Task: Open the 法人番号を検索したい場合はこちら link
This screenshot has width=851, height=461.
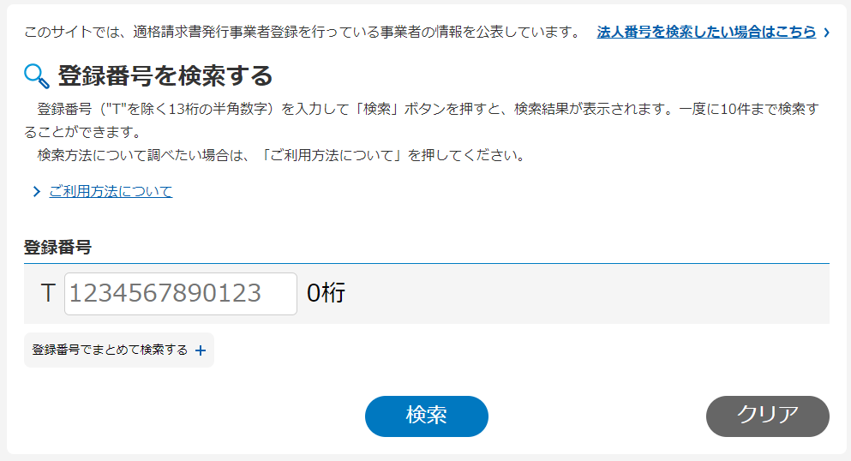Action: pyautogui.click(x=706, y=32)
